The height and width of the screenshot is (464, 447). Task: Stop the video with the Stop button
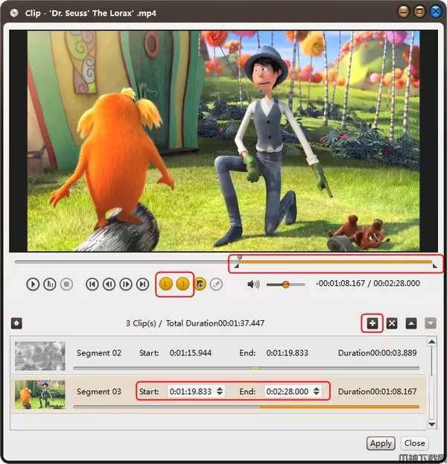pos(66,285)
